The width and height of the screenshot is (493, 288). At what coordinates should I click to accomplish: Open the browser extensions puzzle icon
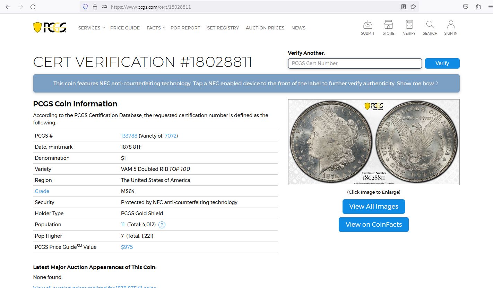478,7
